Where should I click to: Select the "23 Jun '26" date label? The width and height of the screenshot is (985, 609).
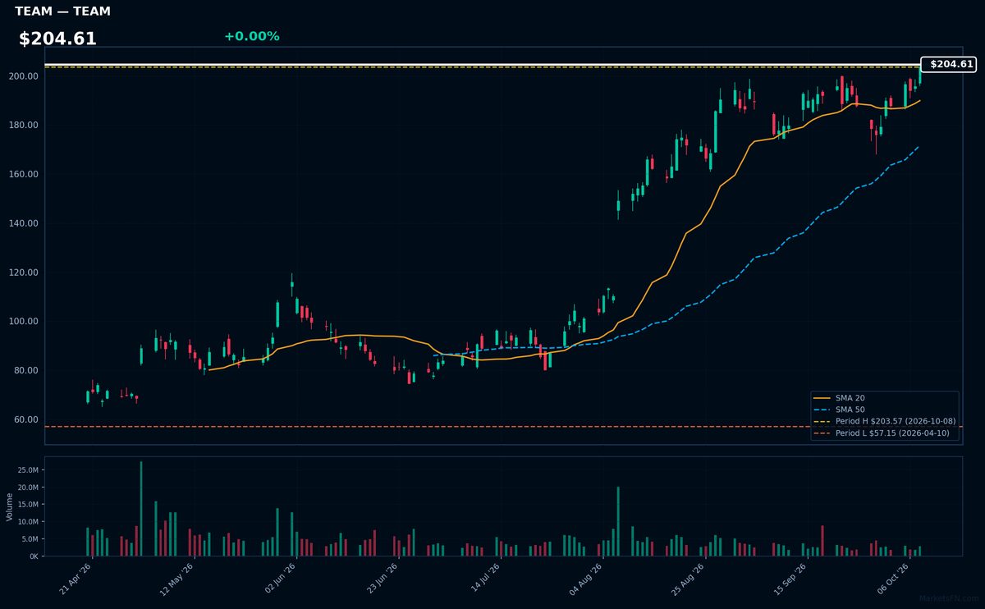(381, 579)
